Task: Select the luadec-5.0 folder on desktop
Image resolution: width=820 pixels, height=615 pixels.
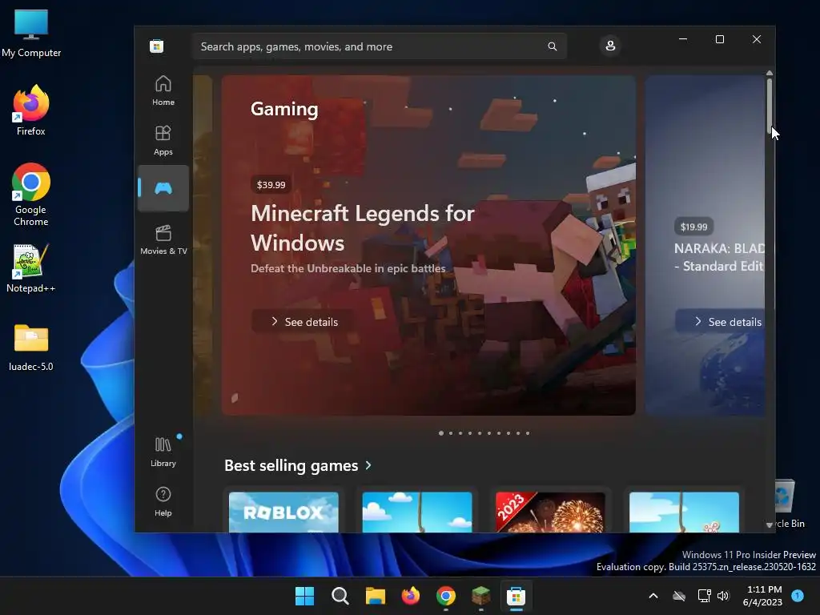Action: [x=31, y=347]
